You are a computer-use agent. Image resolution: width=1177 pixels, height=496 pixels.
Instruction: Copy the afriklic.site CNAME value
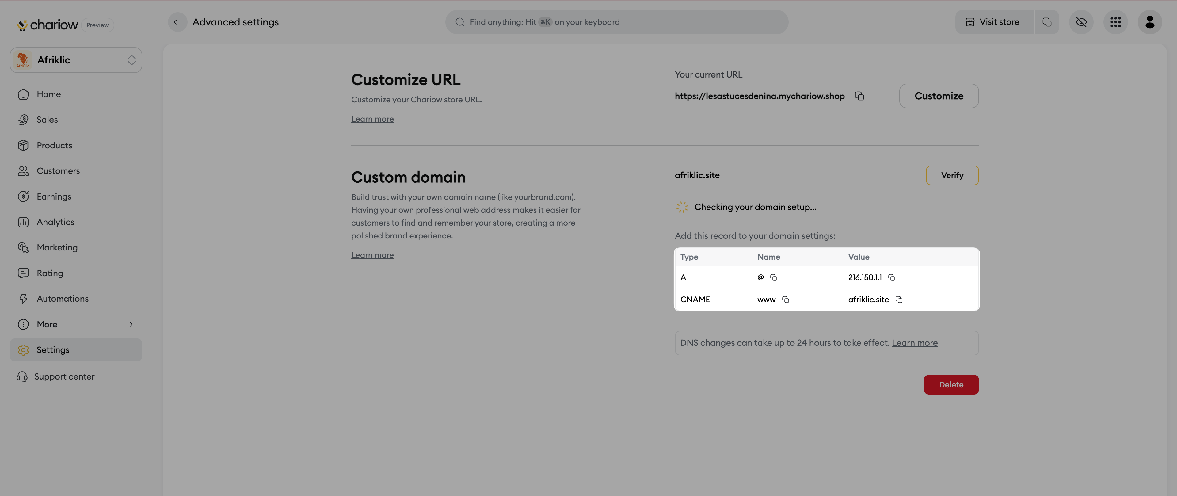click(899, 300)
